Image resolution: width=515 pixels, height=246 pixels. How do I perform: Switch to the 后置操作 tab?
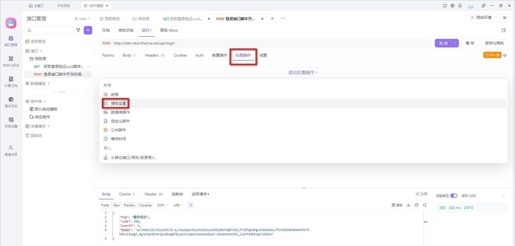click(x=243, y=55)
